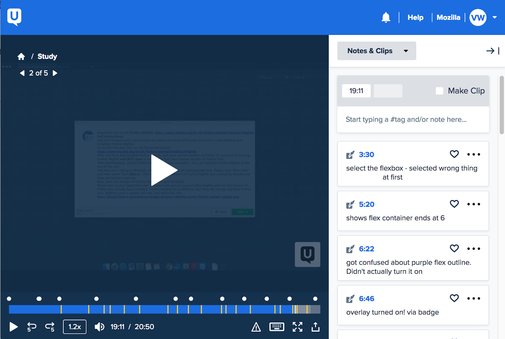Show keyboard shortcuts
The image size is (505, 339).
tap(276, 327)
